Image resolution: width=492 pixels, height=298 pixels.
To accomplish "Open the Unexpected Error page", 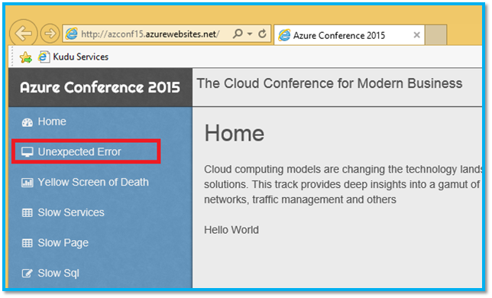I will pos(79,152).
